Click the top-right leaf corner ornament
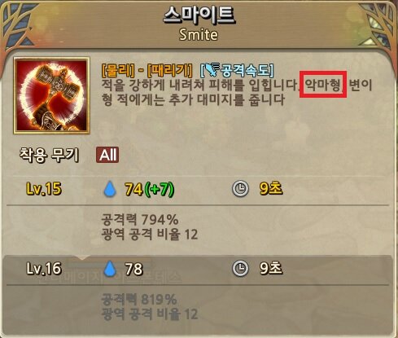This screenshot has height=338, width=398. (378, 27)
